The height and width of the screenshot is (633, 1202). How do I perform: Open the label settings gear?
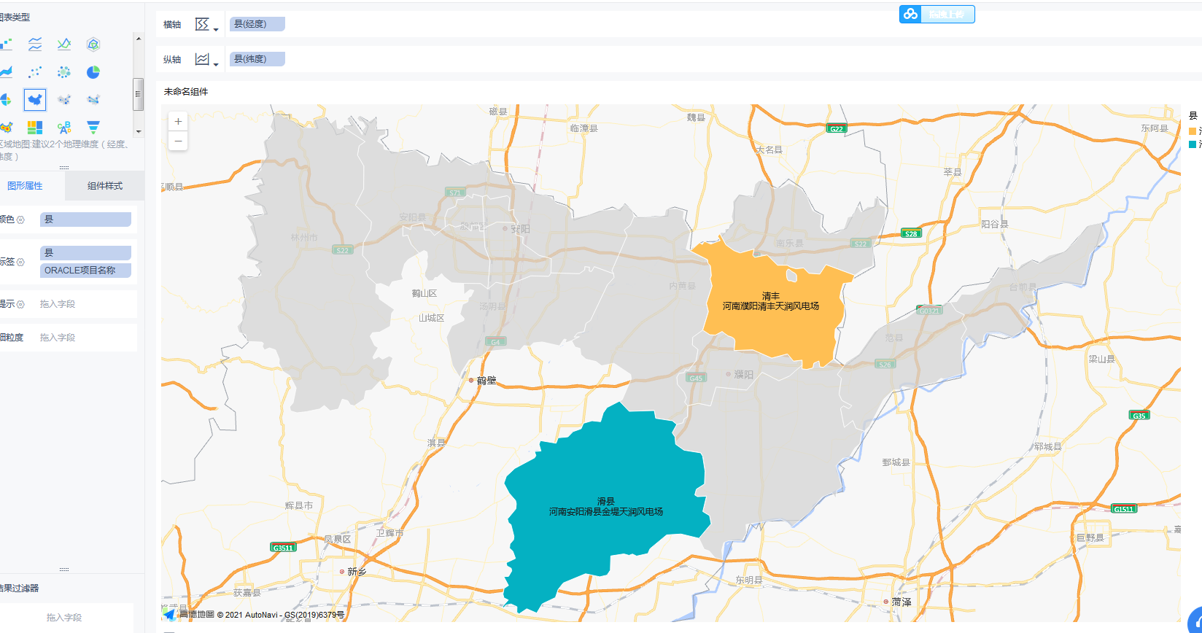click(x=20, y=262)
